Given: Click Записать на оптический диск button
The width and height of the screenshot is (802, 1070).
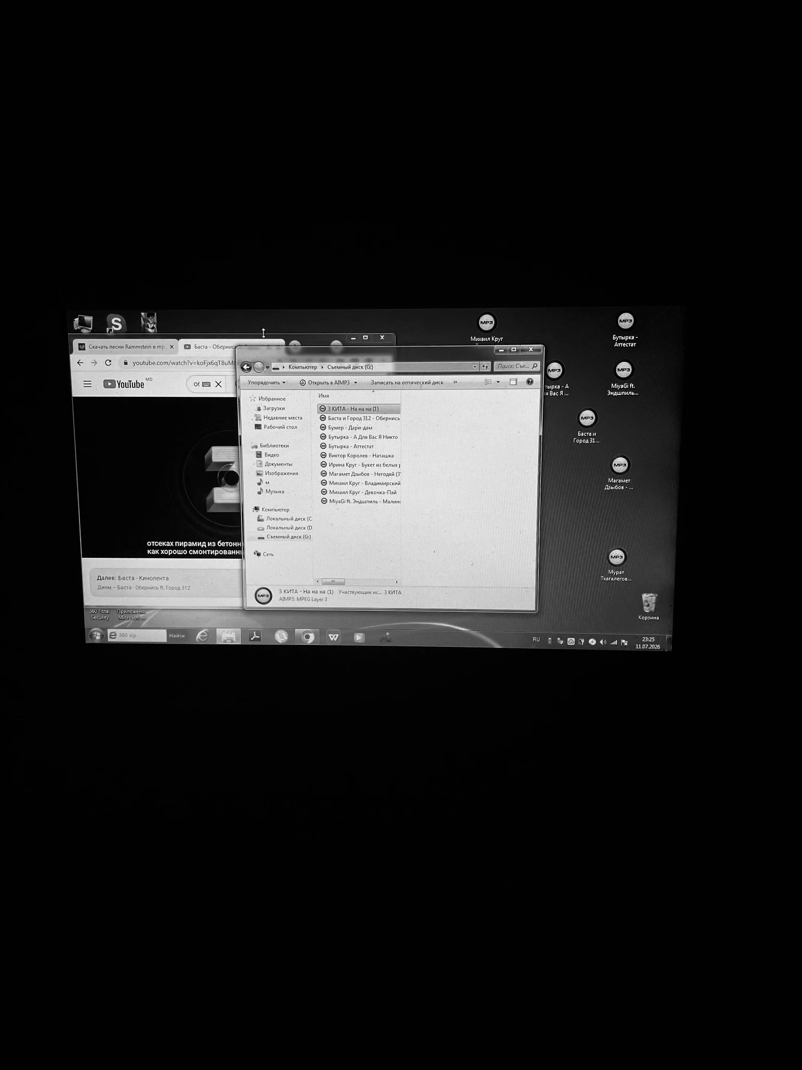Looking at the screenshot, I should click(407, 383).
